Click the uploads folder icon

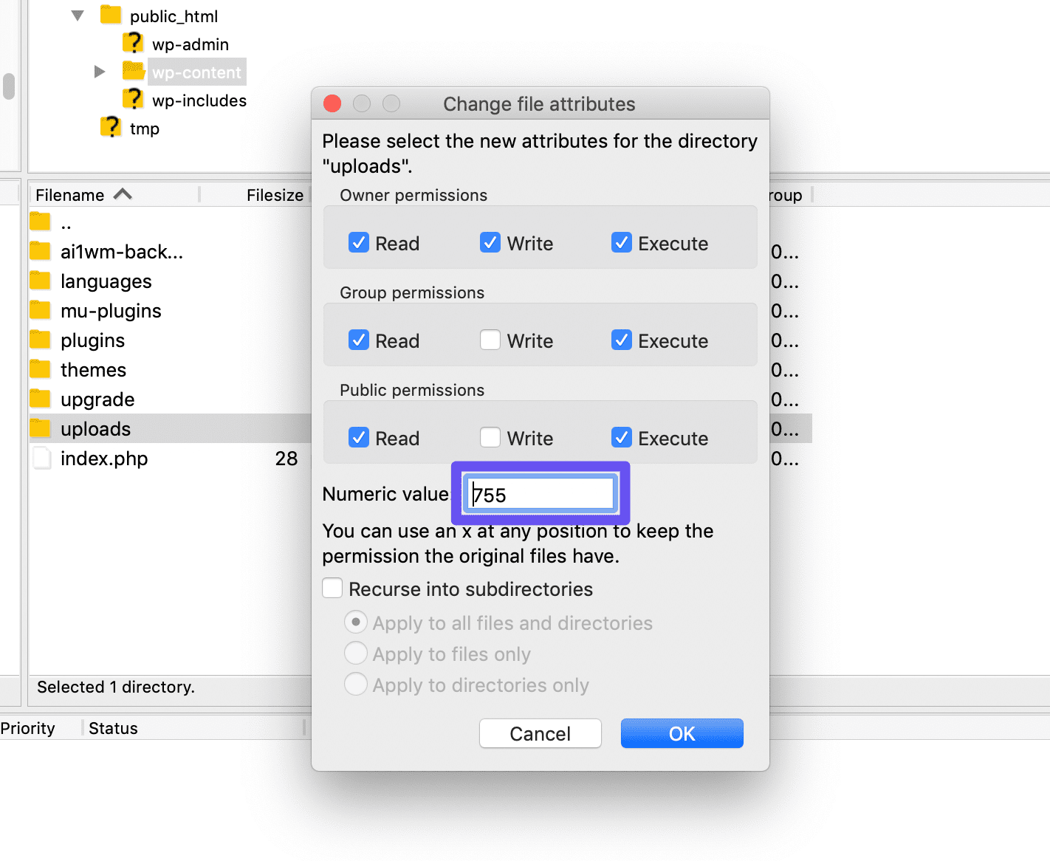(40, 428)
